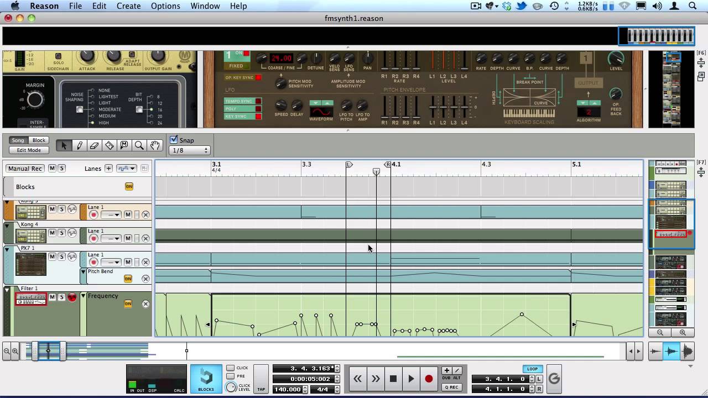Open the Kong 4 device thumbnail
This screenshot has height=398, width=708.
pos(31,235)
